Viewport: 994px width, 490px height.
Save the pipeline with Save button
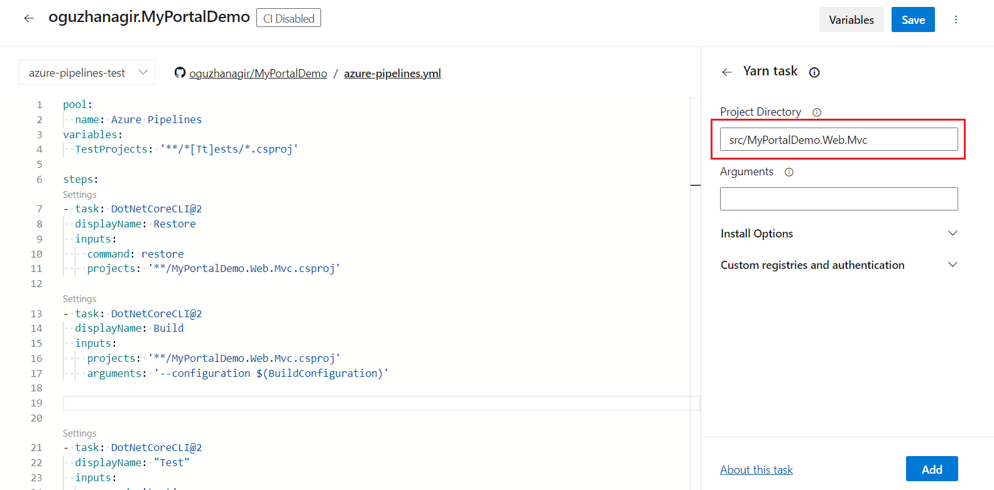click(913, 19)
